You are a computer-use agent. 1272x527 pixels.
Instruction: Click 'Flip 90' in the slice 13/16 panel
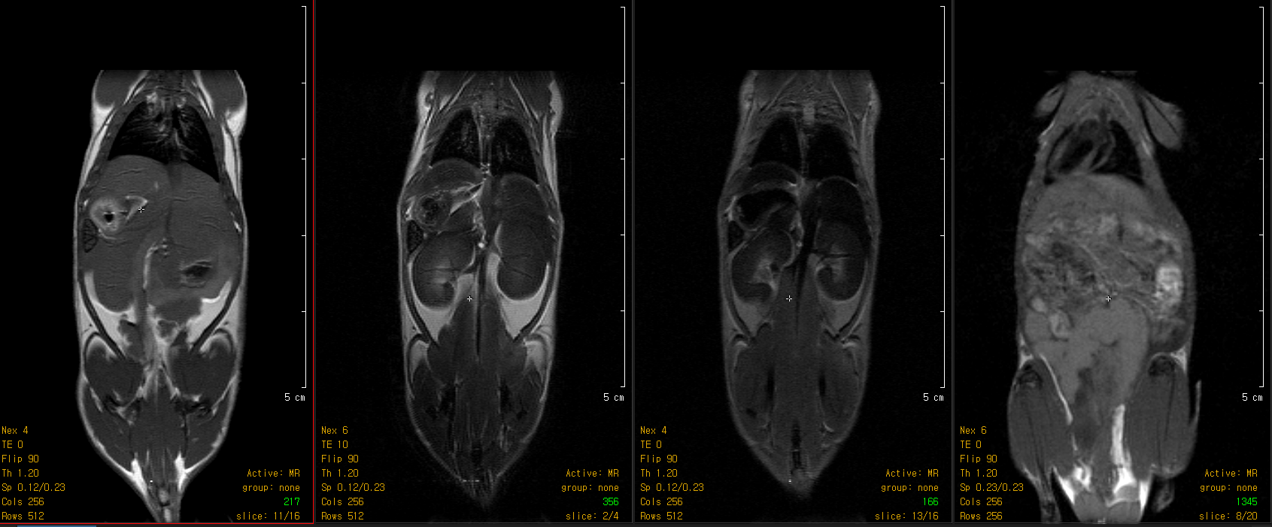(659, 459)
